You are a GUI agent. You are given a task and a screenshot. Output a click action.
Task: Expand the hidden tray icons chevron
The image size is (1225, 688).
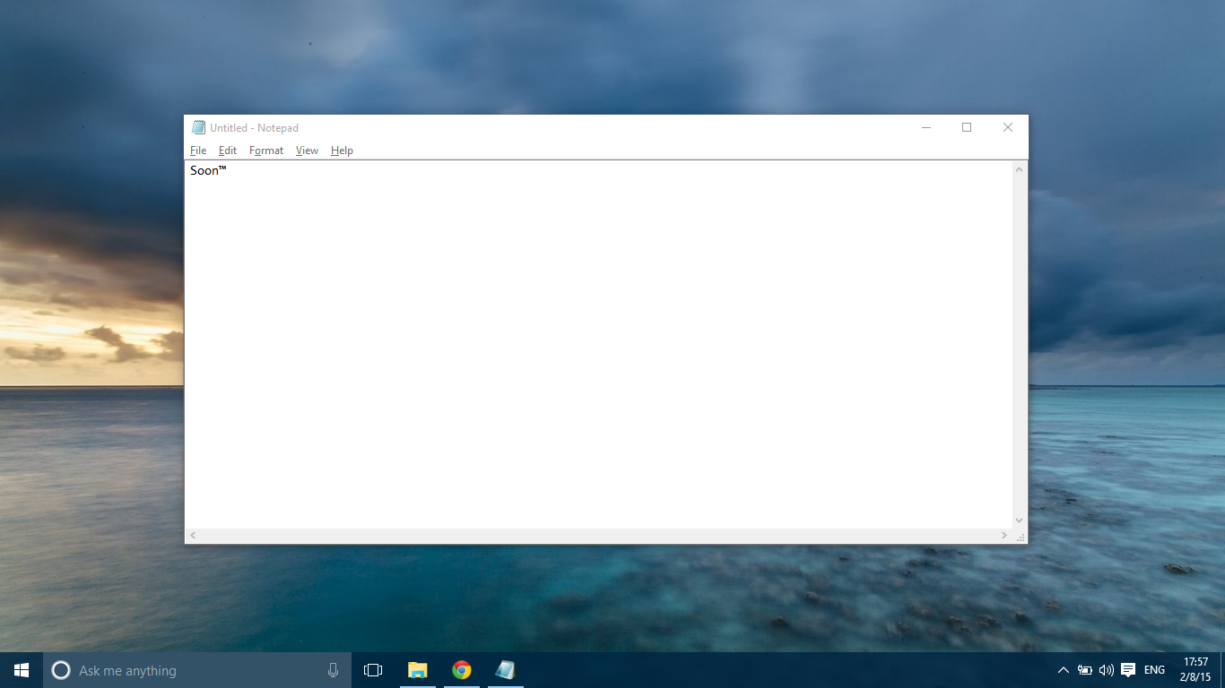[x=1063, y=669]
